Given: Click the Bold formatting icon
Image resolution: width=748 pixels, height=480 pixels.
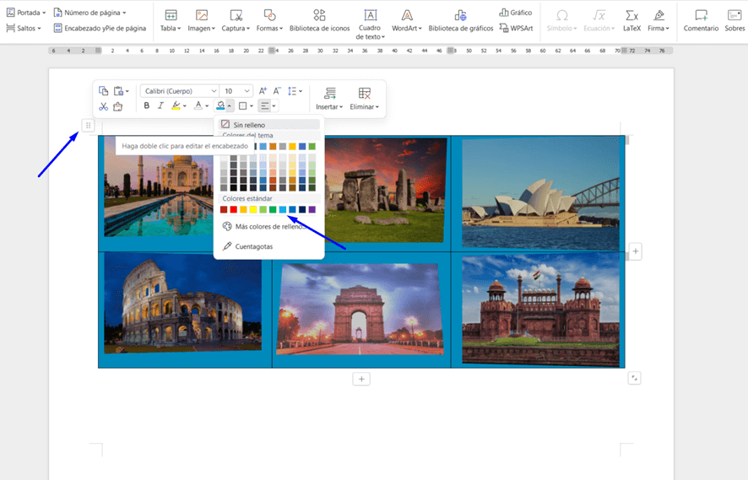Looking at the screenshot, I should [x=147, y=106].
